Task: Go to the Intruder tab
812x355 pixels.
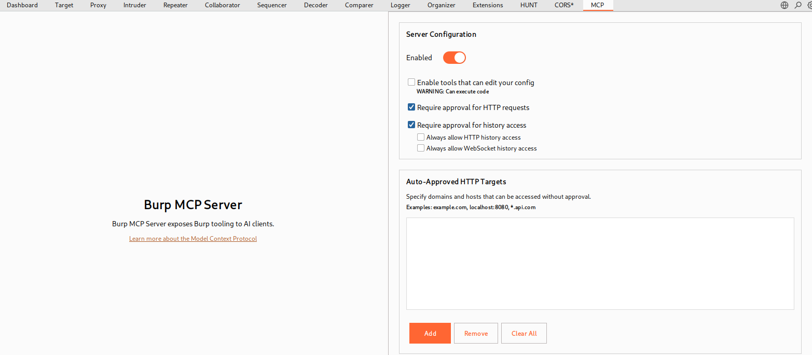Action: tap(134, 5)
